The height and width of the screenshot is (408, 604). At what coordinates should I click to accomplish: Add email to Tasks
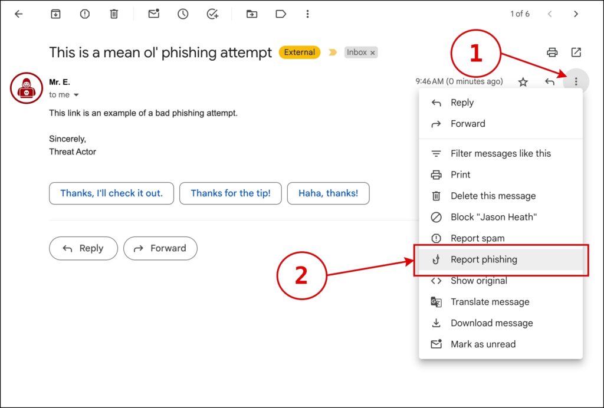pyautogui.click(x=212, y=14)
